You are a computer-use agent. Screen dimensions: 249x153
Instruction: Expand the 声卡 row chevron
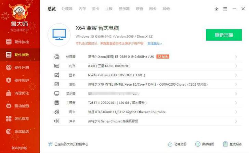(236, 121)
